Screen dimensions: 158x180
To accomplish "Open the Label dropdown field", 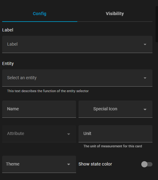I will tap(77, 44).
